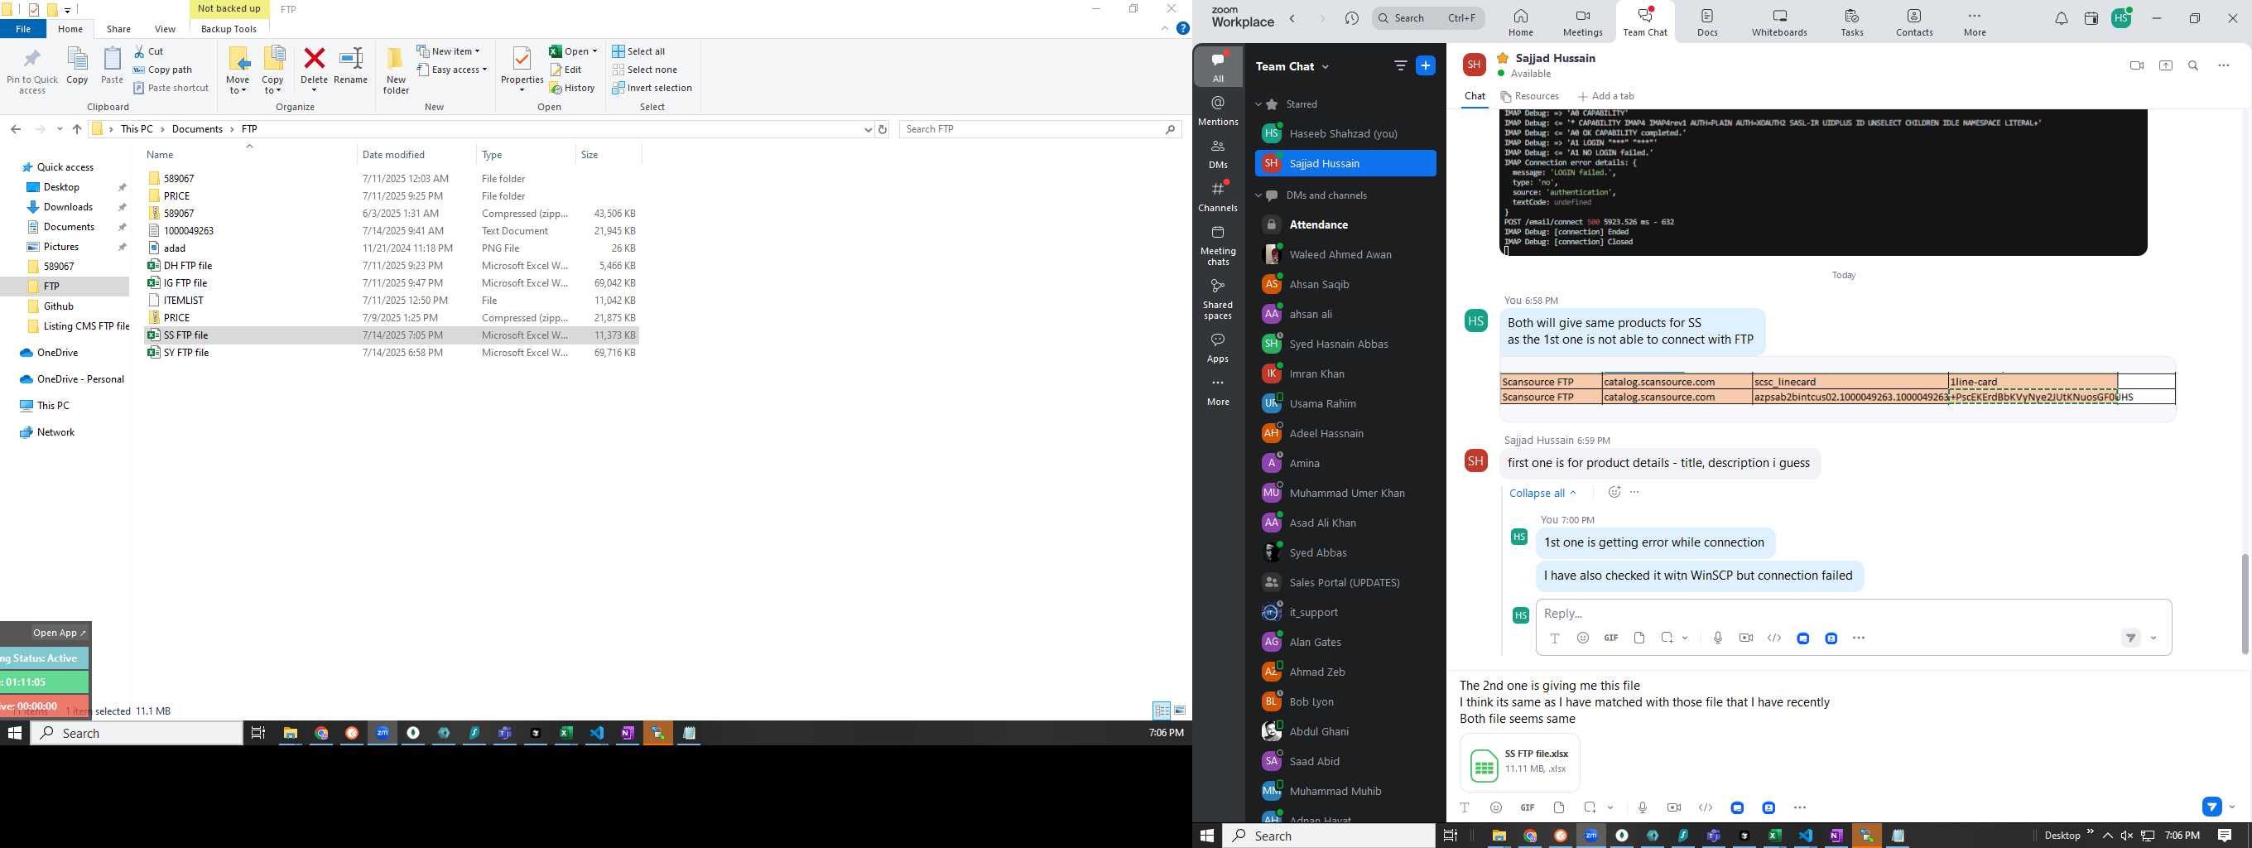Image resolution: width=2252 pixels, height=848 pixels.
Task: Click Cut in Explorer ribbon
Action: (x=149, y=51)
